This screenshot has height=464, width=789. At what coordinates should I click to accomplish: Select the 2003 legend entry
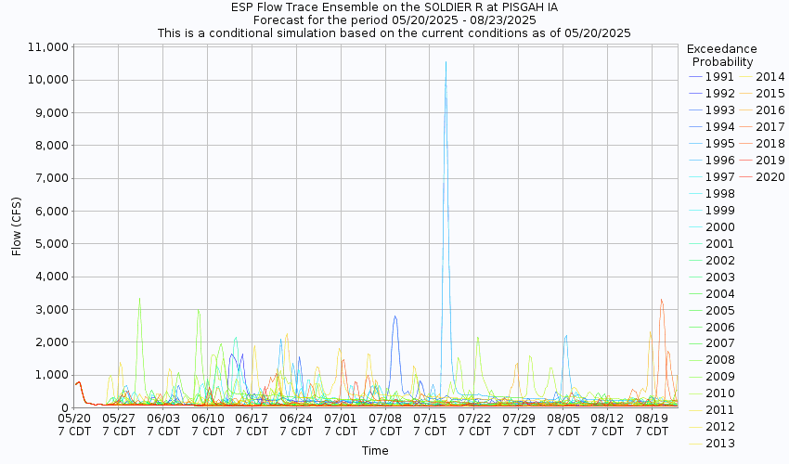pyautogui.click(x=712, y=277)
